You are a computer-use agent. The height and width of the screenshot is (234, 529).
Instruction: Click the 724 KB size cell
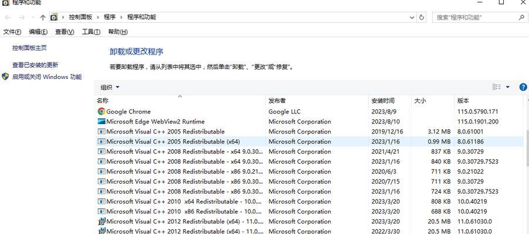(440, 191)
